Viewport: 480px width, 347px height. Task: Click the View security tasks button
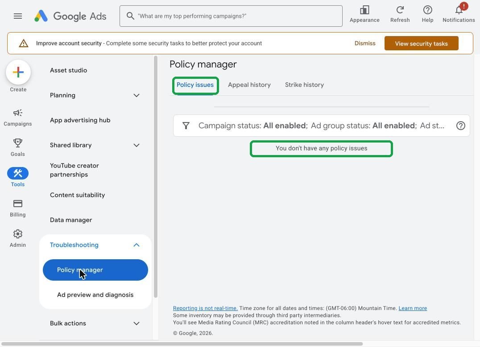(x=421, y=43)
